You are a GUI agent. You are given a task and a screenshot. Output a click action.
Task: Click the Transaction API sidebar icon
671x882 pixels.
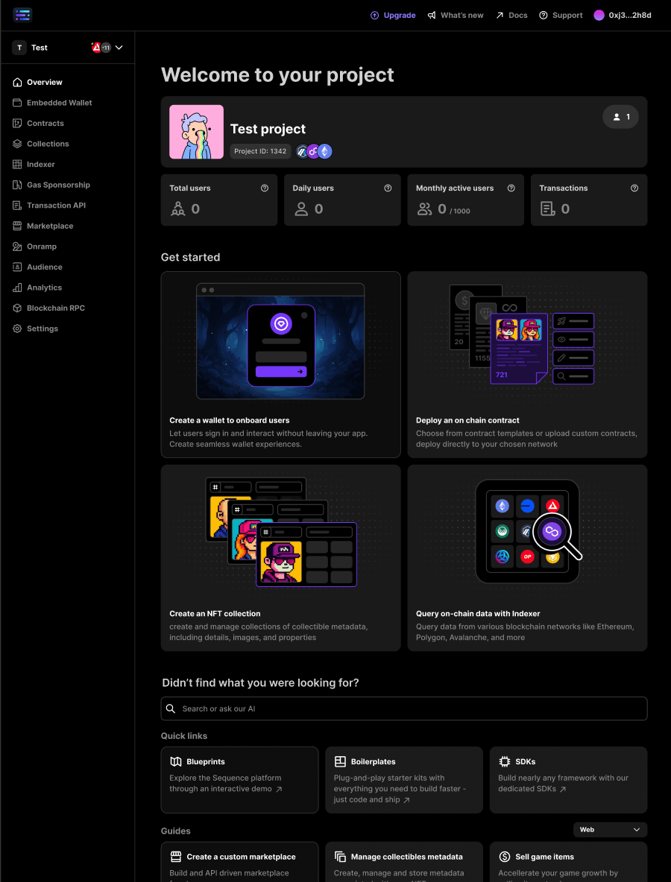tap(17, 206)
